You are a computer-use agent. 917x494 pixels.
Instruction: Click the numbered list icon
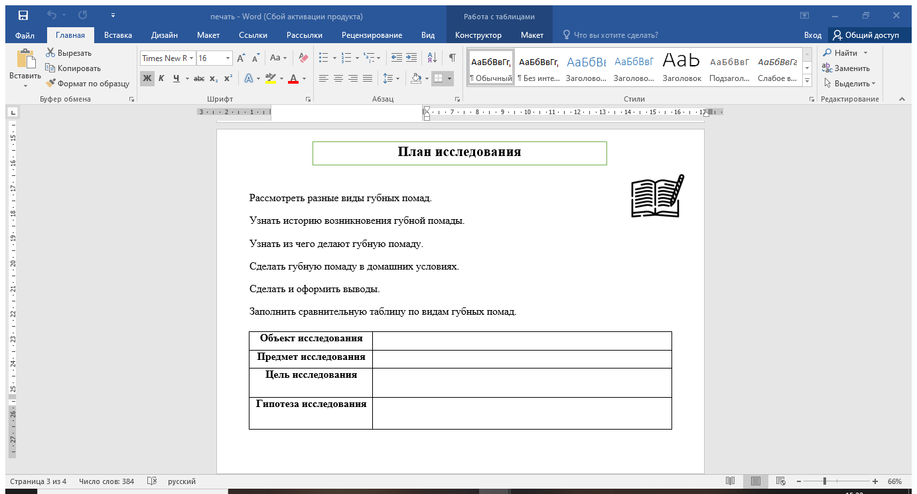[346, 58]
